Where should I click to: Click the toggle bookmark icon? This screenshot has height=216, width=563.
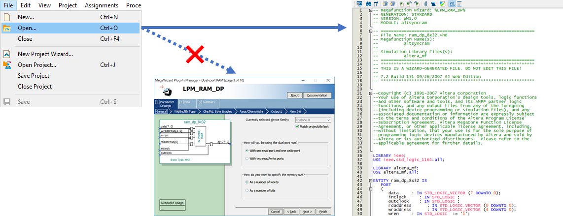(402, 4)
